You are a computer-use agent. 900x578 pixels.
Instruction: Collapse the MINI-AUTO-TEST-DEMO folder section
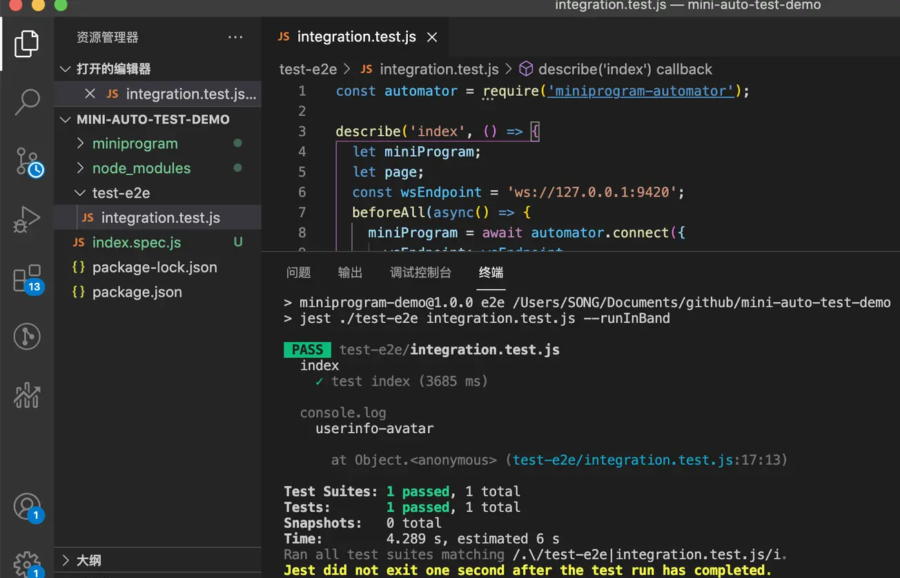click(66, 119)
